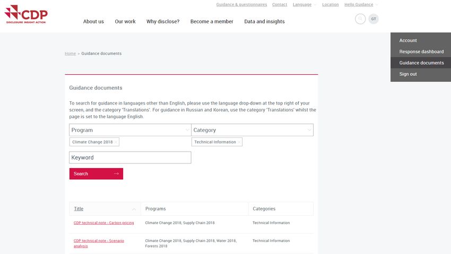Open Guidance & questionnaires top link

(x=241, y=5)
